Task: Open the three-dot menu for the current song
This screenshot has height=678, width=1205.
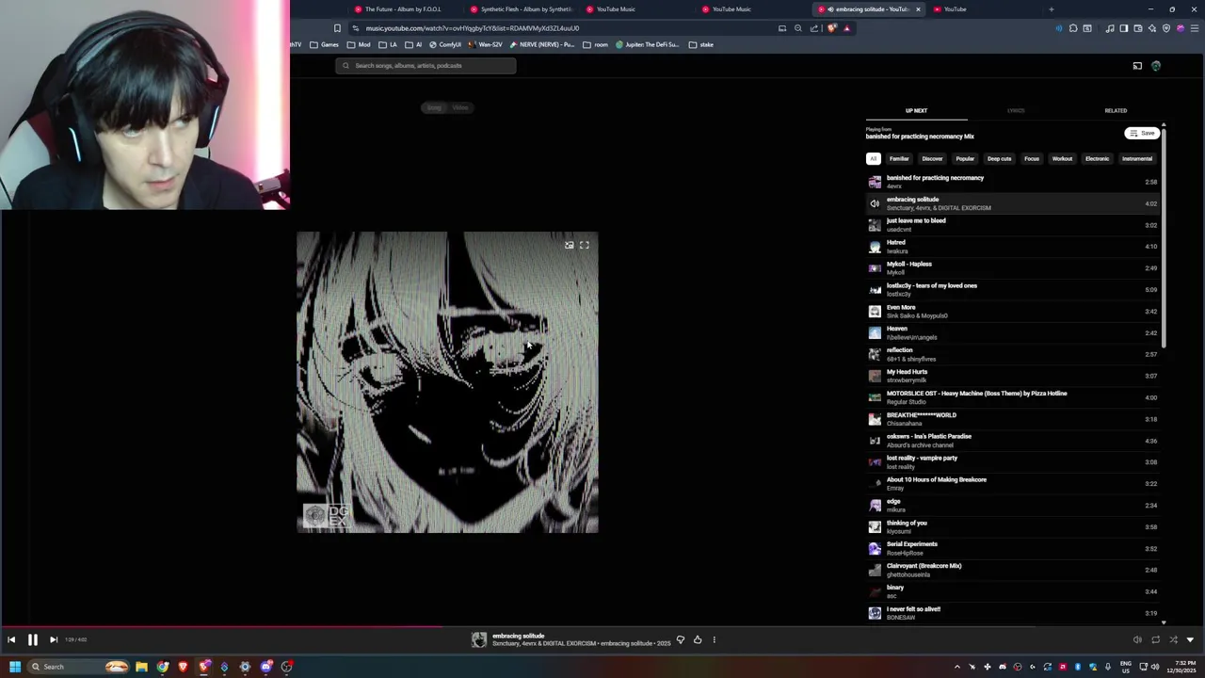Action: tap(714, 639)
